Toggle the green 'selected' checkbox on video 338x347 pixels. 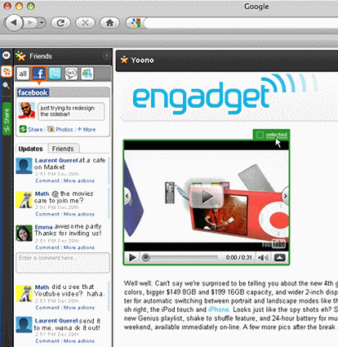coord(260,135)
